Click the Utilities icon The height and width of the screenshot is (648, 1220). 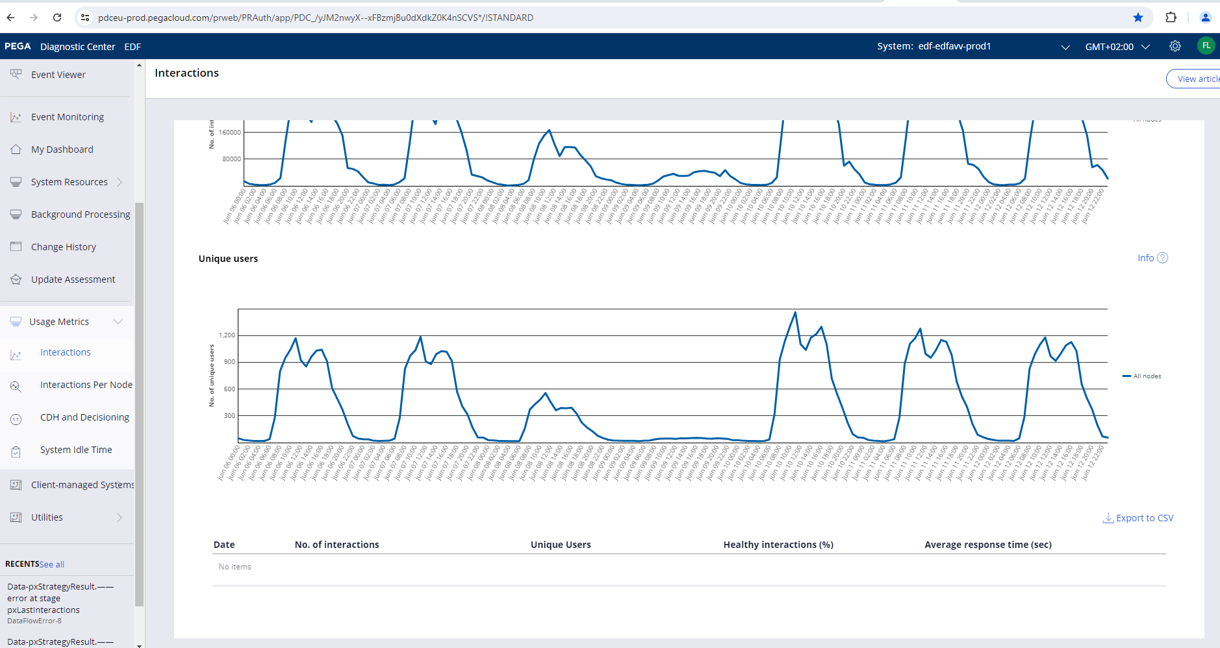[x=16, y=517]
